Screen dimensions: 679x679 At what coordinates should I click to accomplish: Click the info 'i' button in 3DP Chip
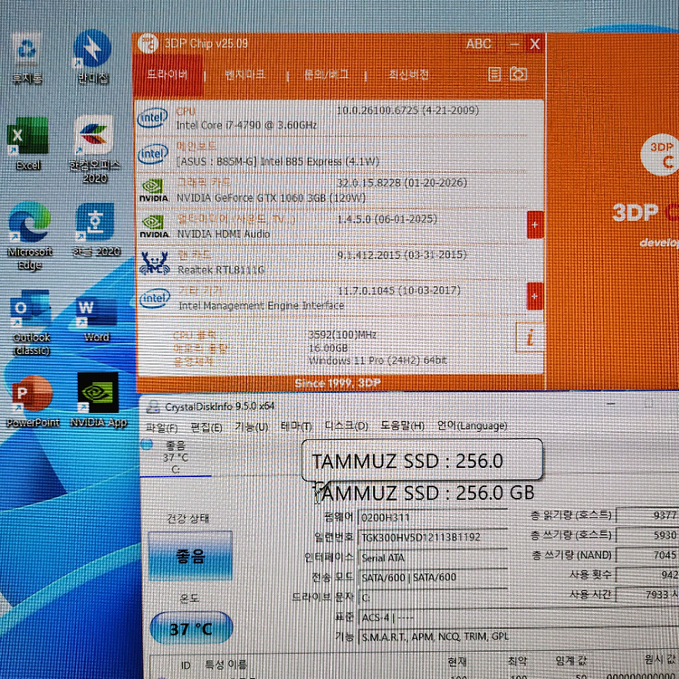pyautogui.click(x=530, y=337)
